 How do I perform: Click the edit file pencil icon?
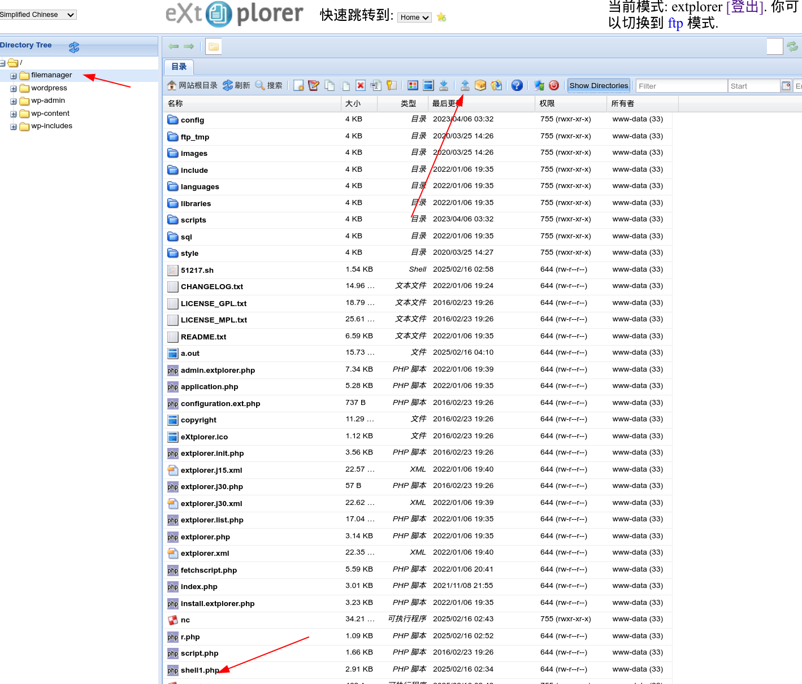pos(314,85)
